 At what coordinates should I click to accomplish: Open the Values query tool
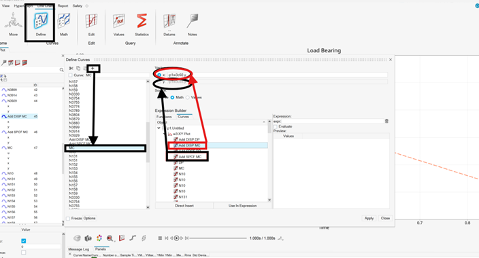(118, 24)
